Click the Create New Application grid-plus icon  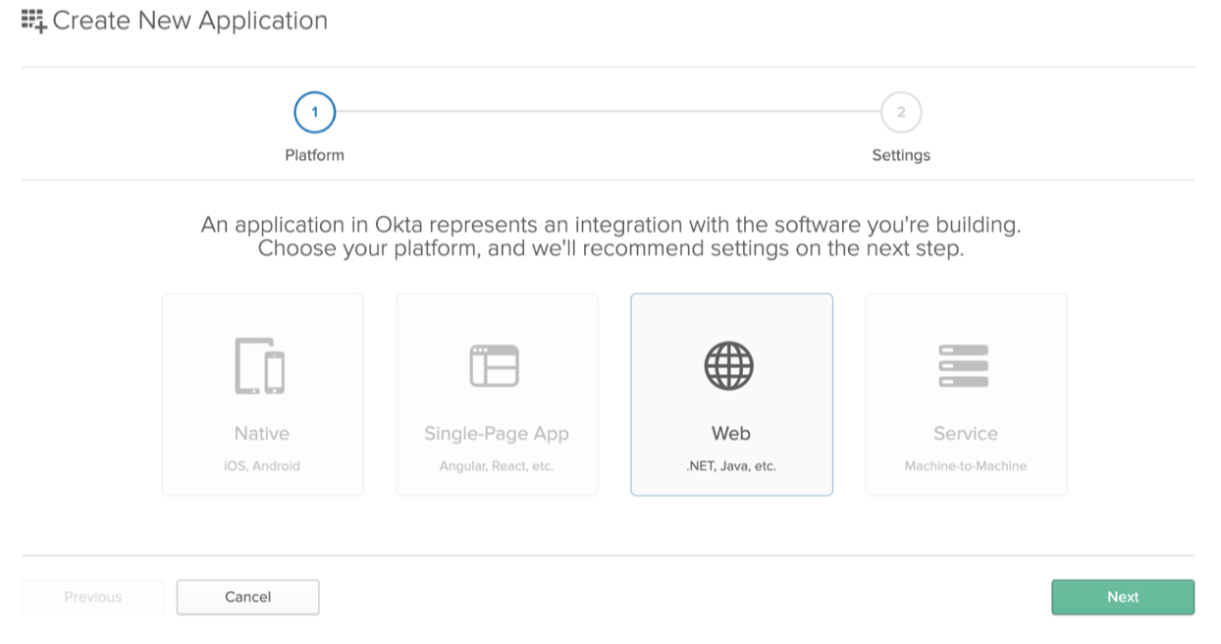(x=33, y=21)
